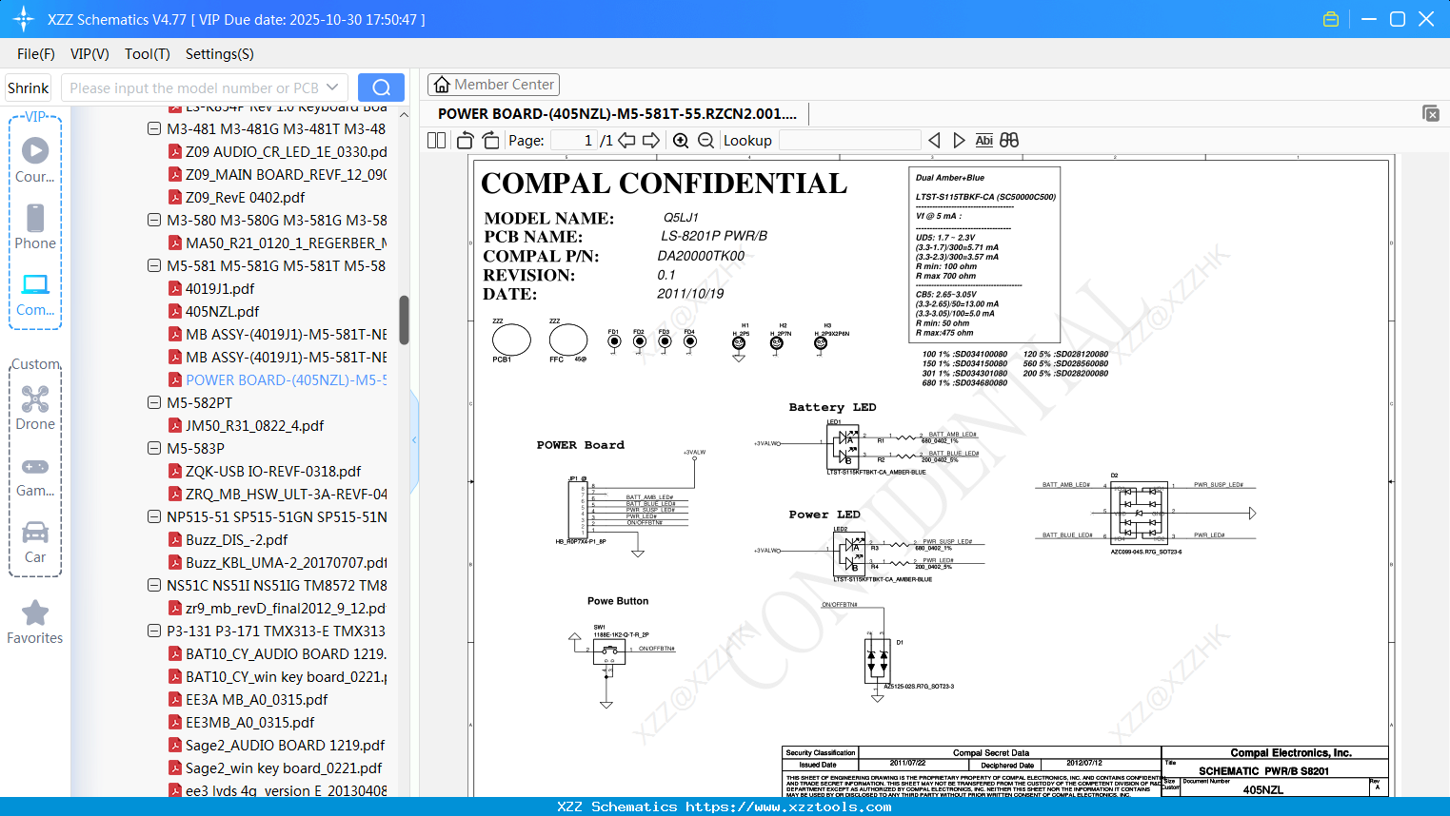Click the PDF icon beside 4019J1.pdf
Viewport: 1450px width, 816px height.
[x=175, y=288]
